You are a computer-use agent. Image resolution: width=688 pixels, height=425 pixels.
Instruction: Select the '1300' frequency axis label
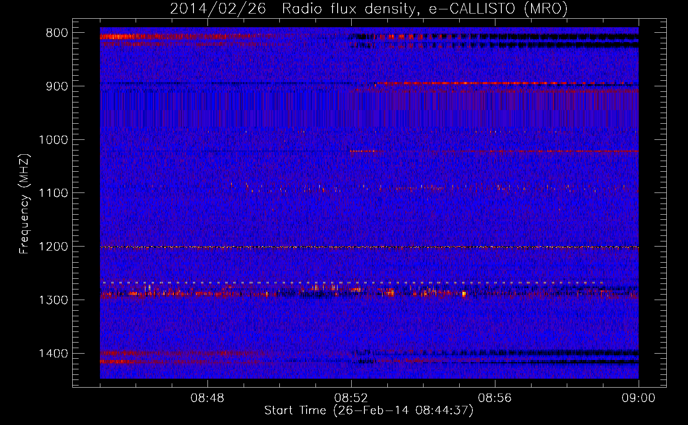coord(54,300)
